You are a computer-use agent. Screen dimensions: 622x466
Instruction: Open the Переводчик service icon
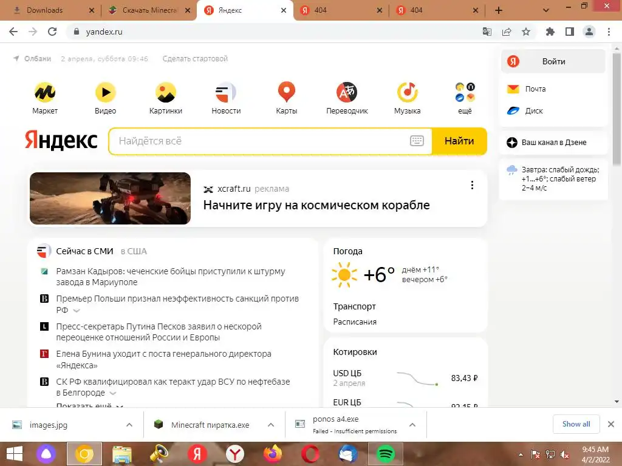tap(347, 92)
